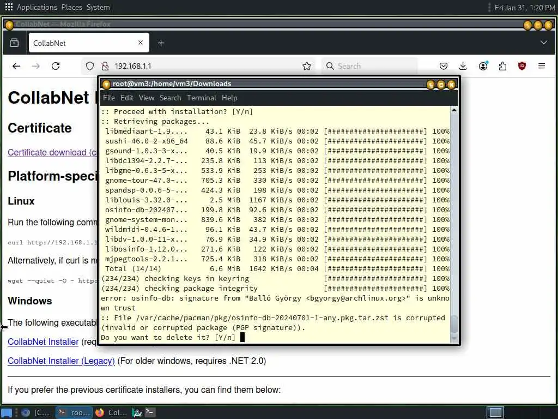Open the Firefox account icon

[483, 66]
